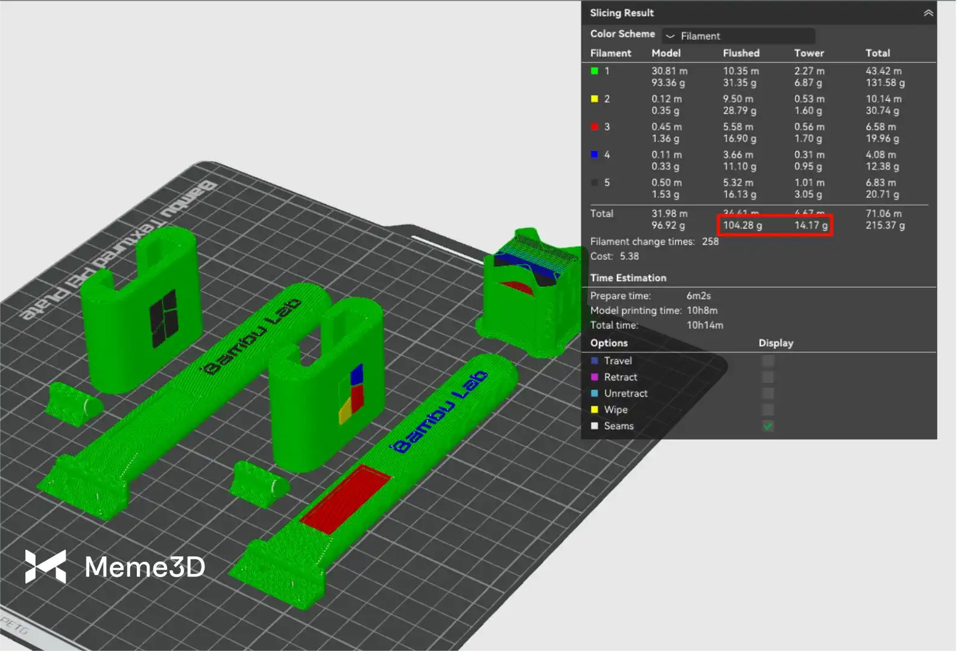Open the Color Scheme dropdown
The height and width of the screenshot is (651, 957).
tap(738, 36)
